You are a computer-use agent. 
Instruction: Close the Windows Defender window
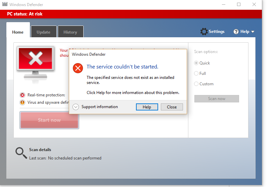pos(254,4)
